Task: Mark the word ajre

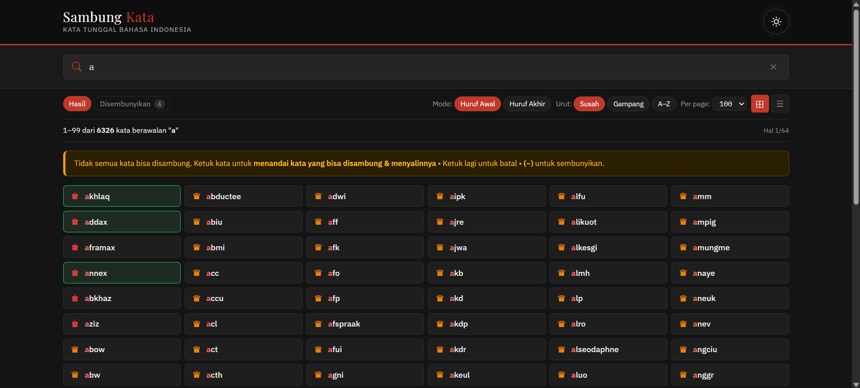Action: point(487,222)
